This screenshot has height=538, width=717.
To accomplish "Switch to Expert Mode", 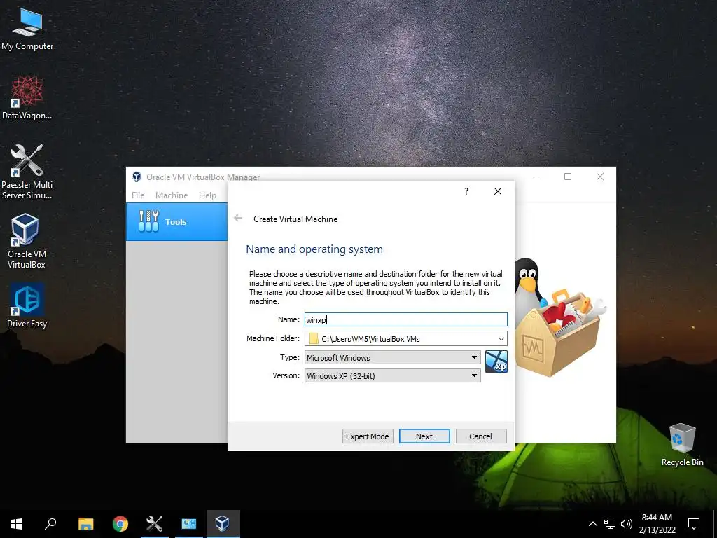I will point(367,436).
